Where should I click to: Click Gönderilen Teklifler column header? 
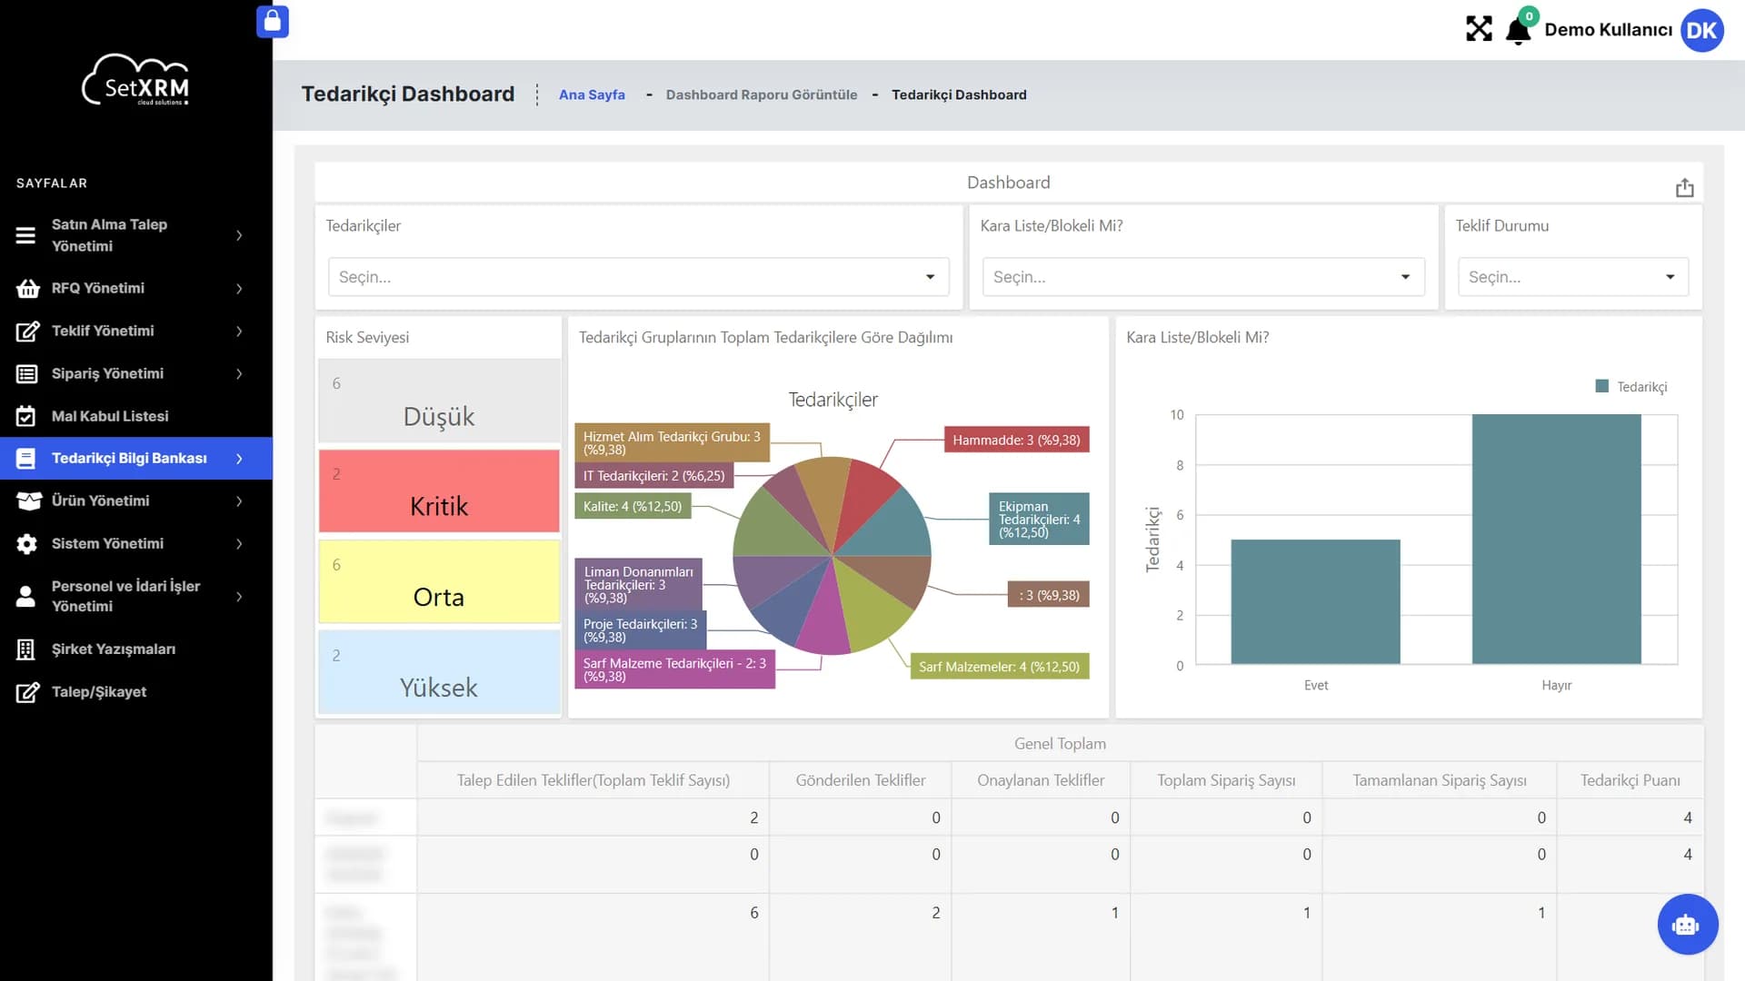[x=860, y=780]
